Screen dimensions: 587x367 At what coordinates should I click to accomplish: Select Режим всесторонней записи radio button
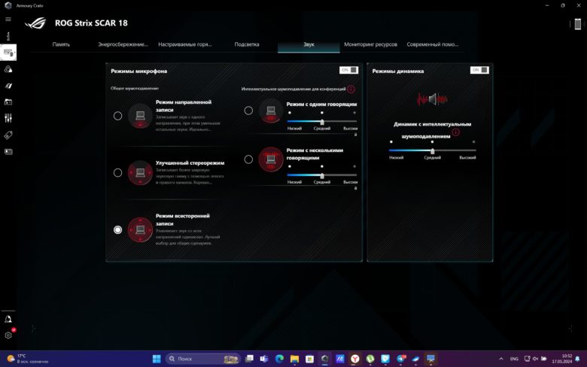coord(117,229)
